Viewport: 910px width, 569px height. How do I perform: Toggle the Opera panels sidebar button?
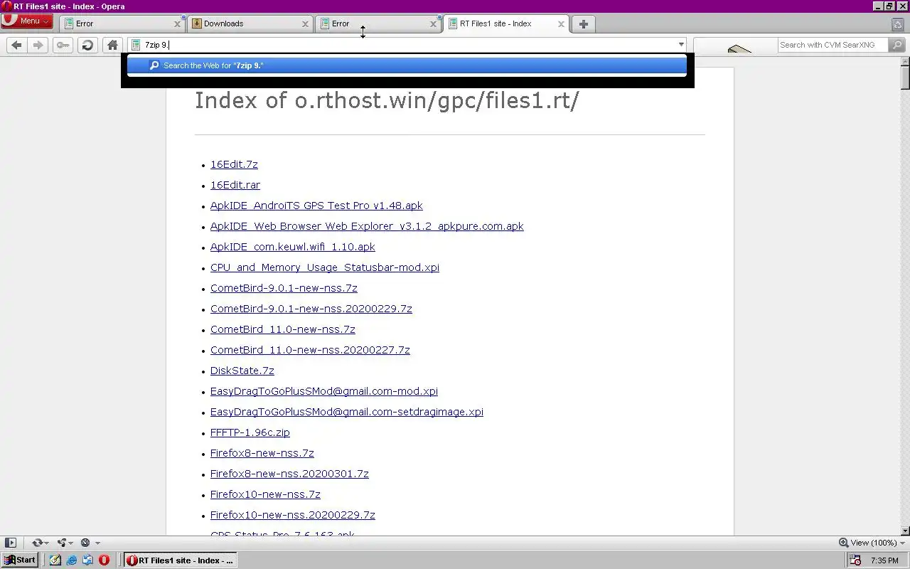tap(10, 543)
